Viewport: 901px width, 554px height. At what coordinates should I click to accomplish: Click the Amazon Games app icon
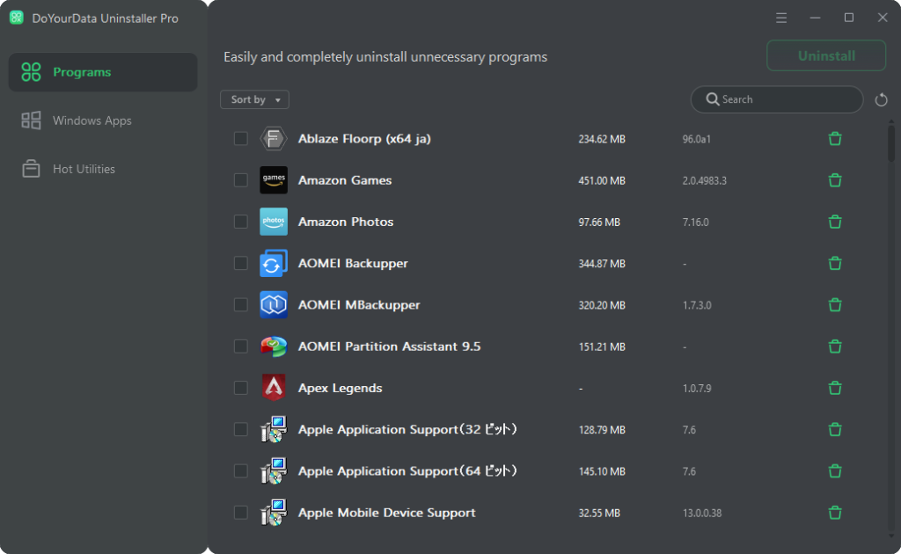coord(274,180)
